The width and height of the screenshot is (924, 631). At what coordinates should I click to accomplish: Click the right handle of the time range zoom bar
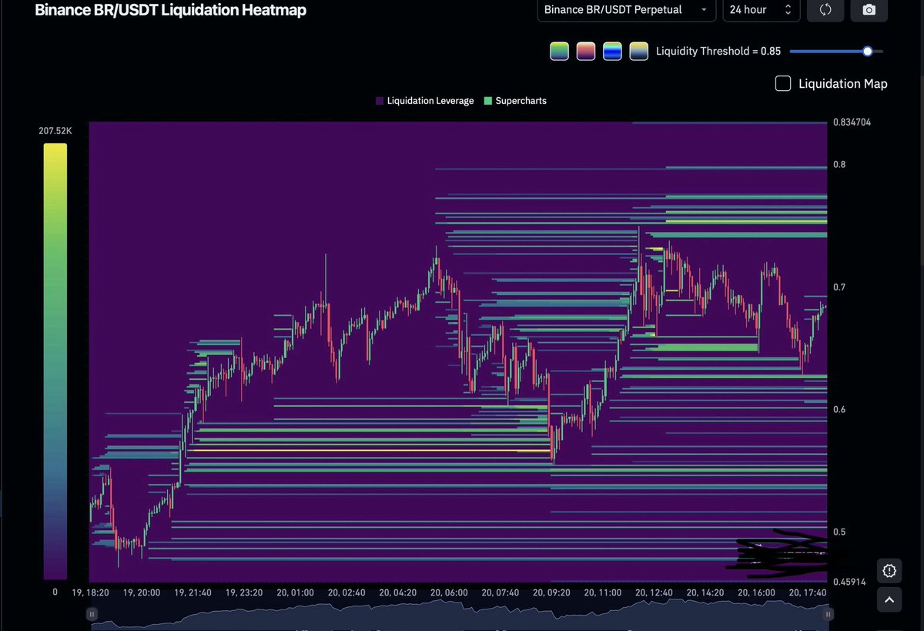[829, 614]
